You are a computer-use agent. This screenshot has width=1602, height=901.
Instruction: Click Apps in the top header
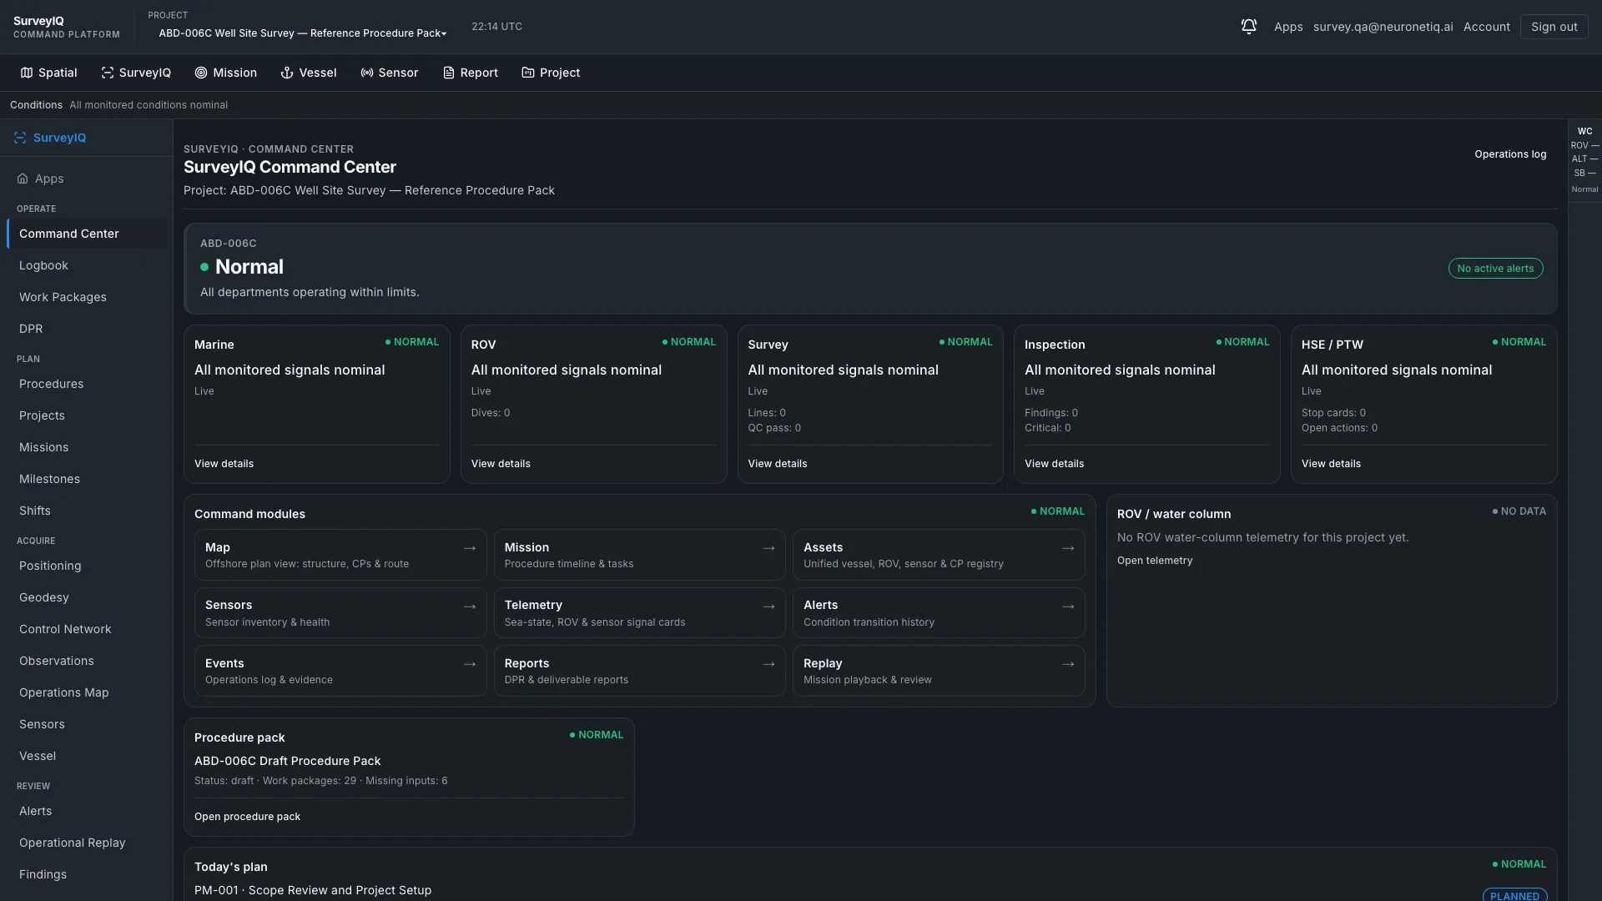click(1288, 27)
